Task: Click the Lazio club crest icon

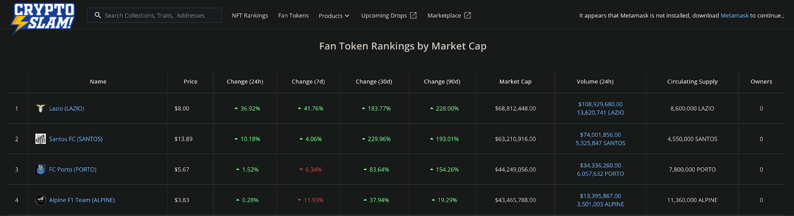Action: (41, 108)
